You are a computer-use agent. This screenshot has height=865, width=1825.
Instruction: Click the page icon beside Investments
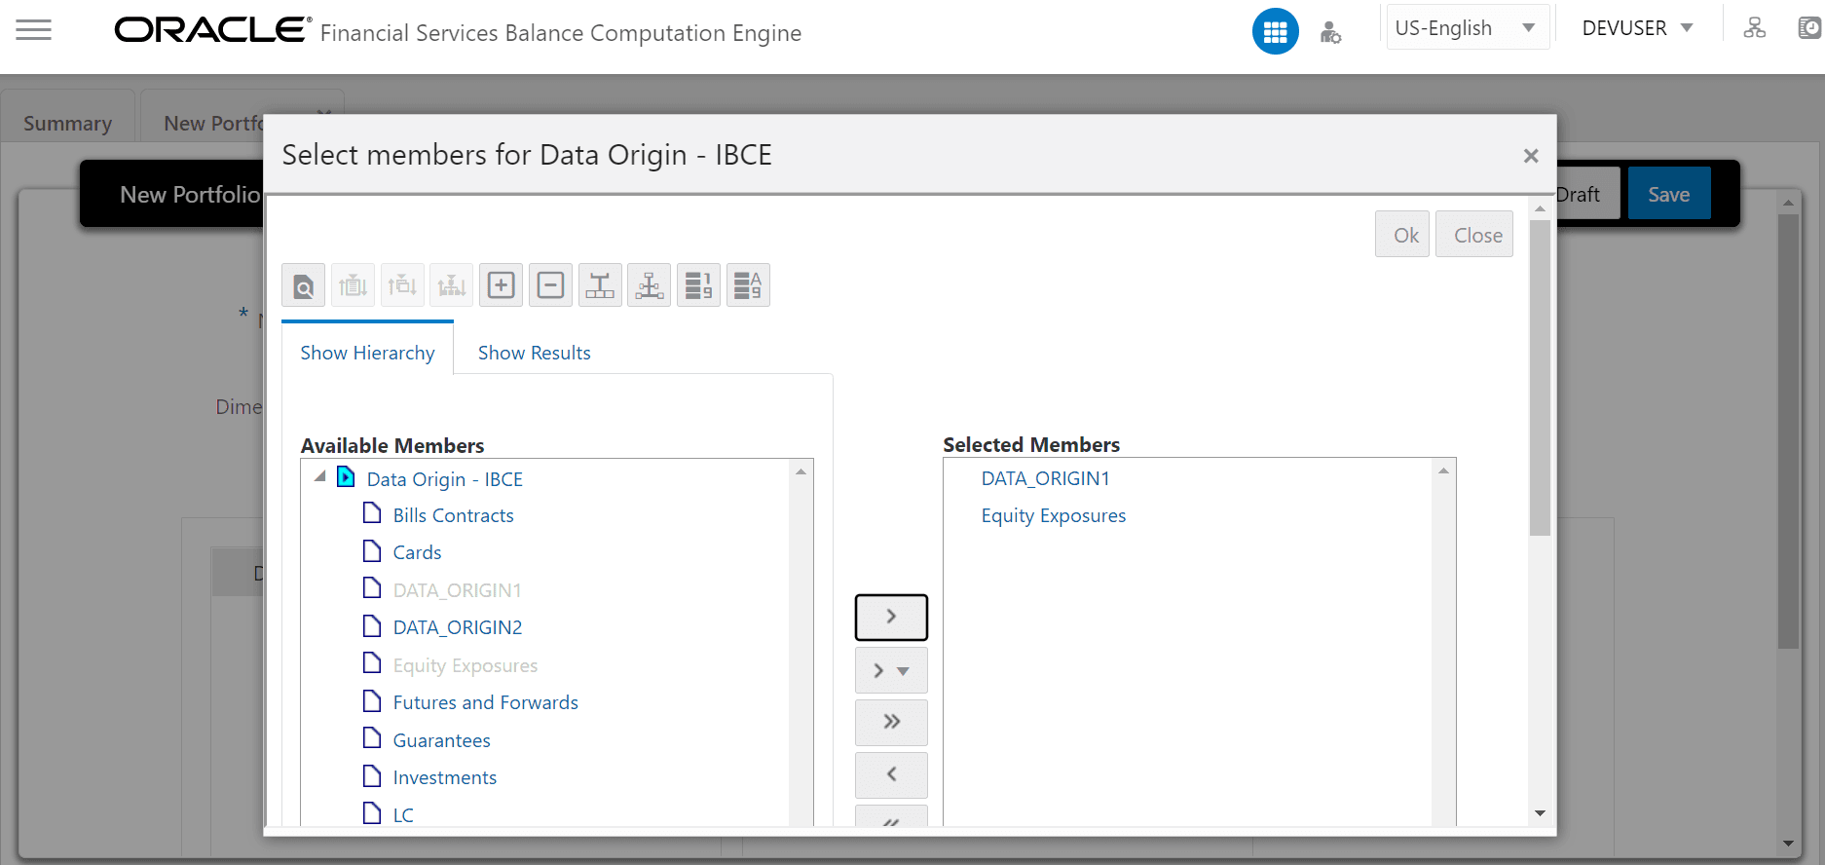click(x=371, y=776)
